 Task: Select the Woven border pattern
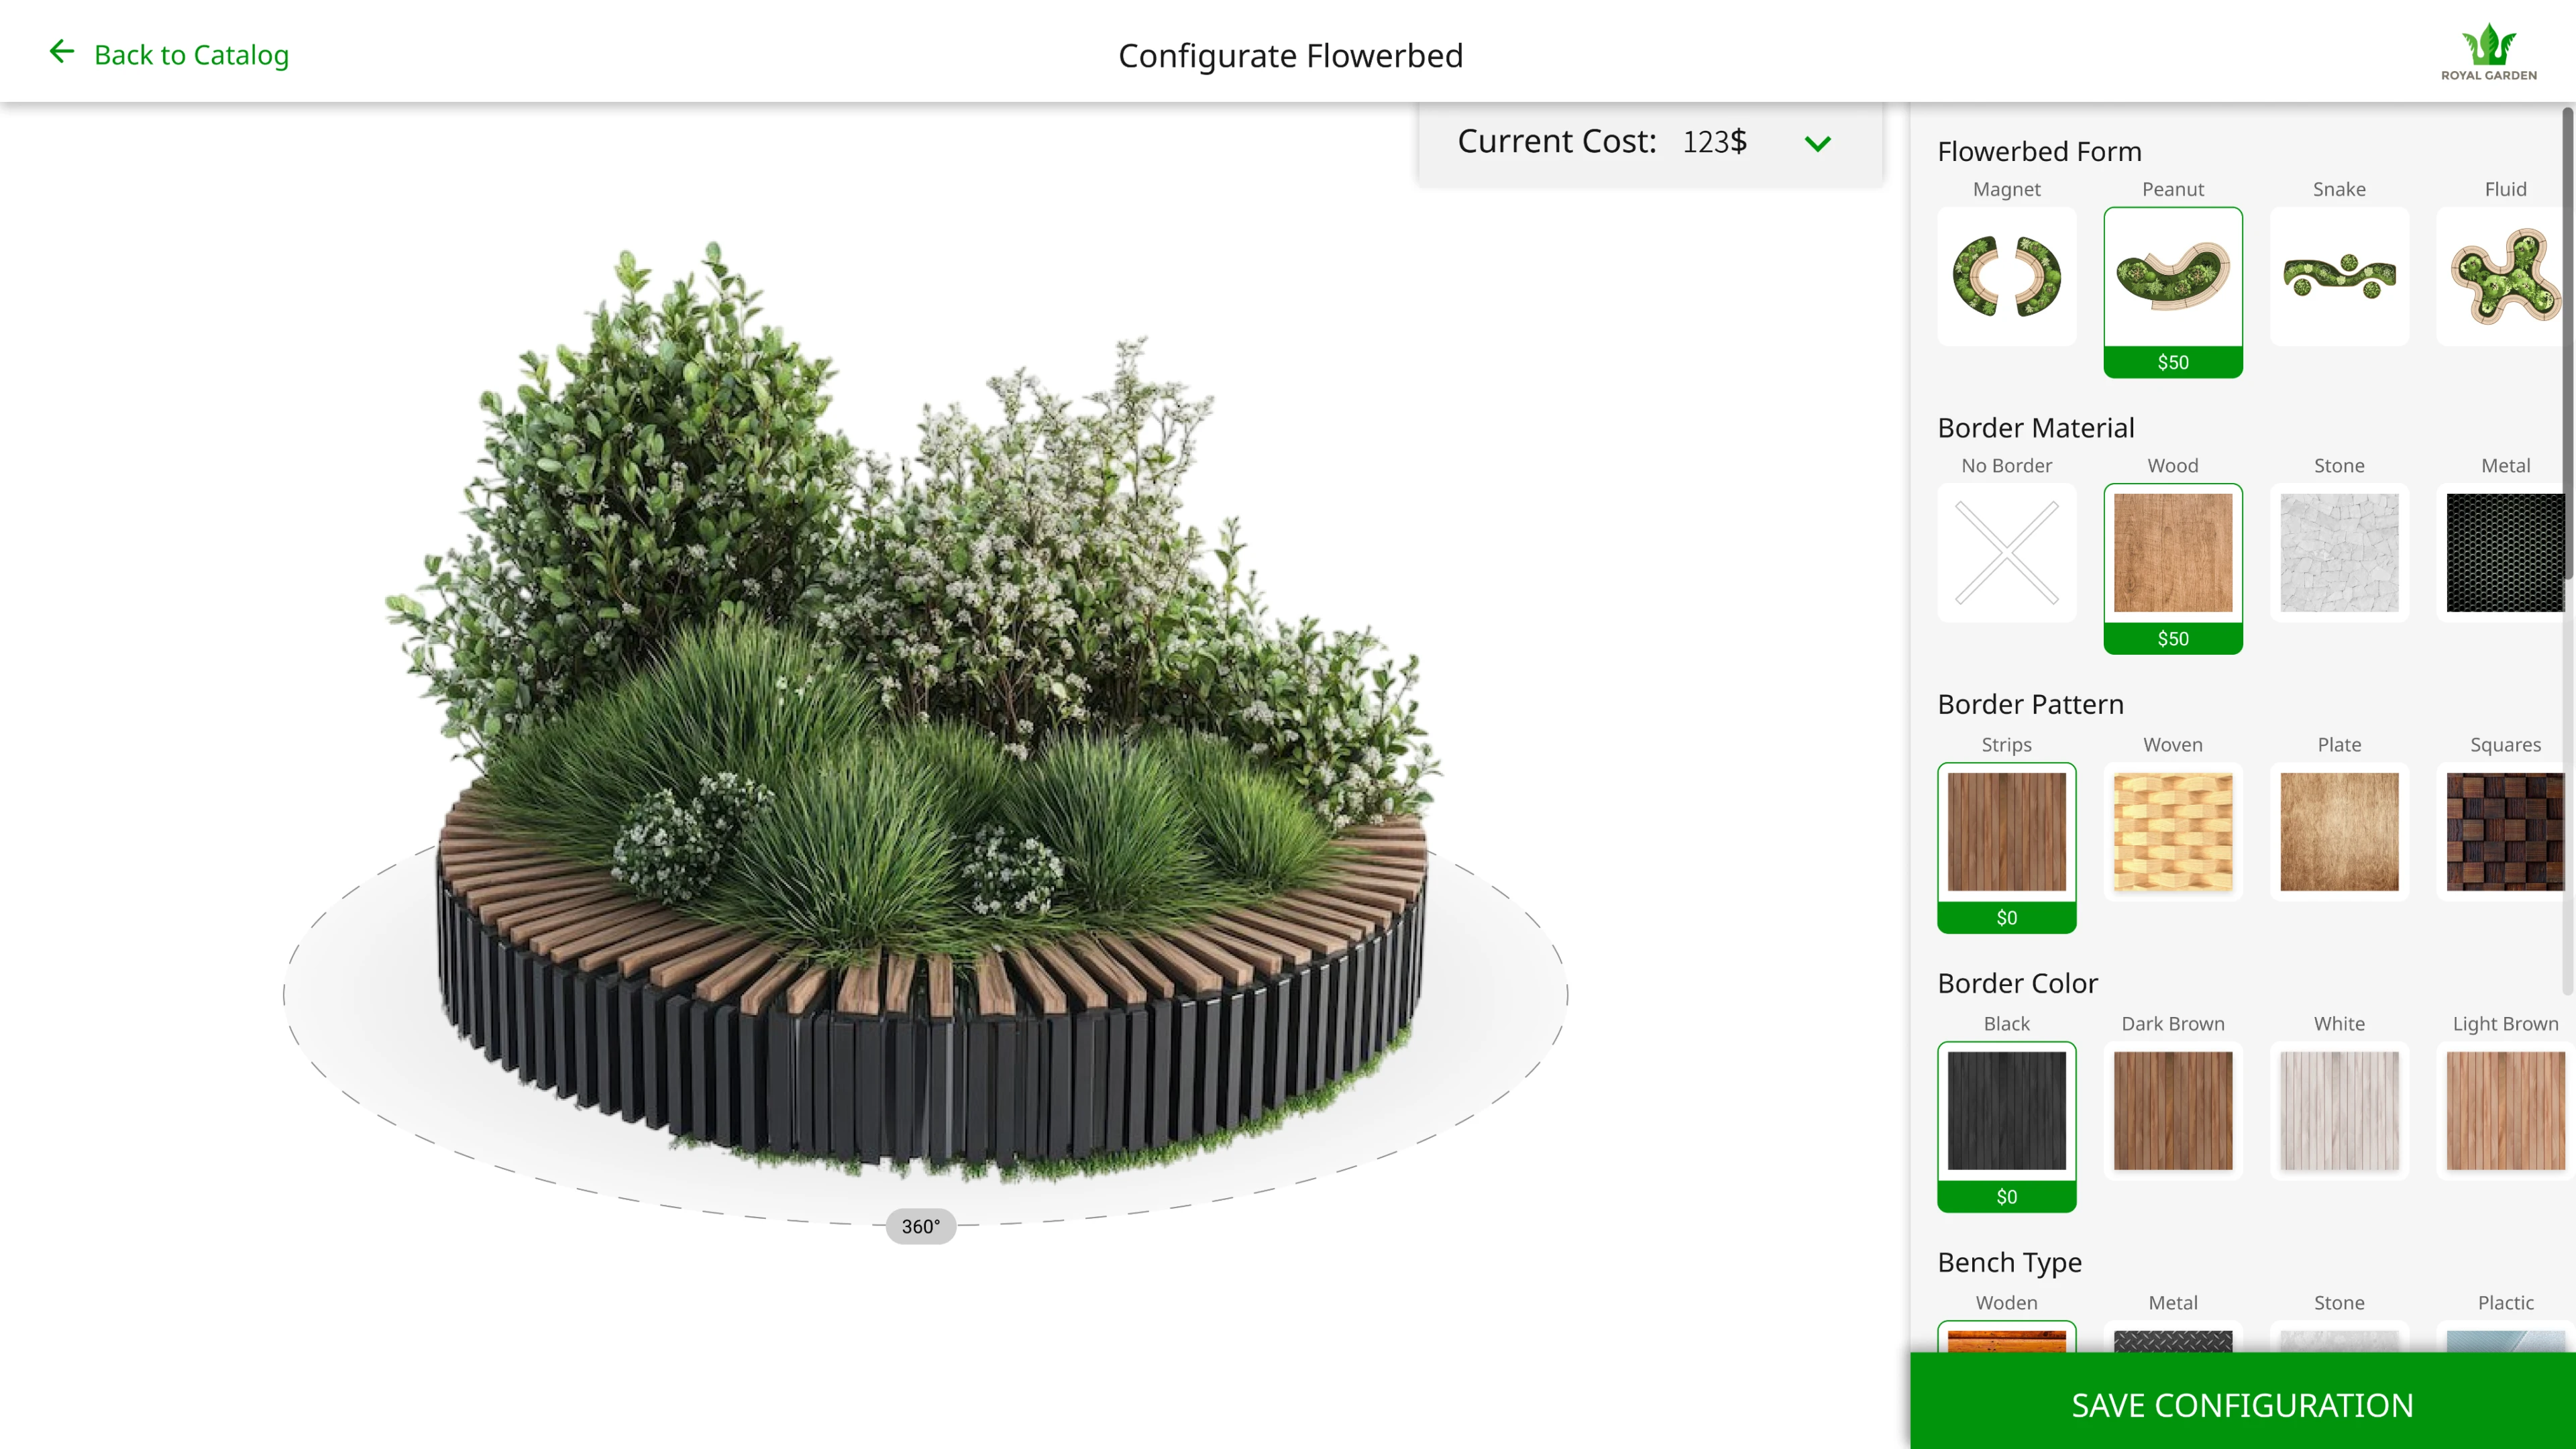pyautogui.click(x=2172, y=831)
